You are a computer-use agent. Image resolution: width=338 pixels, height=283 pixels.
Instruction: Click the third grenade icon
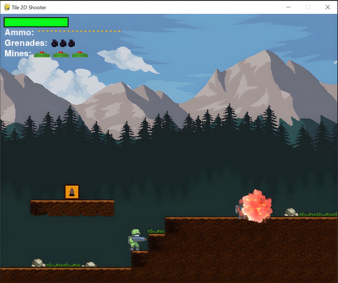pyautogui.click(x=72, y=43)
